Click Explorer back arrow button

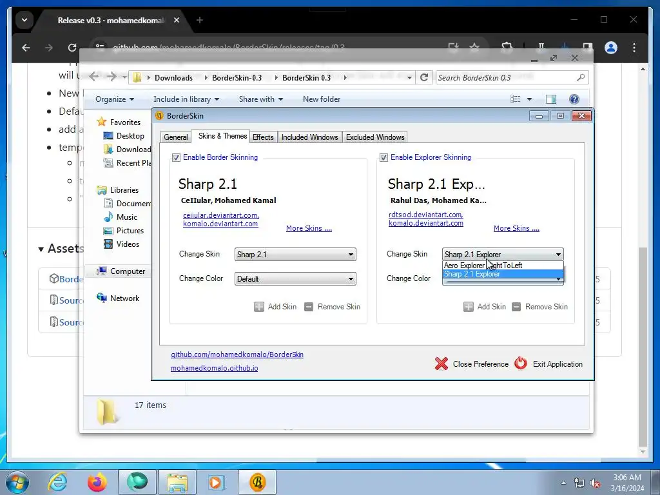coord(94,77)
